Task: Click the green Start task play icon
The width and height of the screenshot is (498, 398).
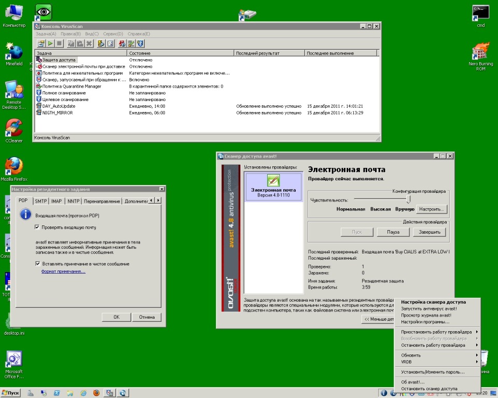Action: [50, 44]
